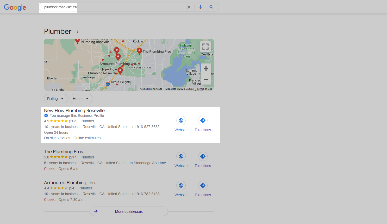
Task: Open the website icon for Armoured Plumbing, Inc.
Action: pos(181,185)
